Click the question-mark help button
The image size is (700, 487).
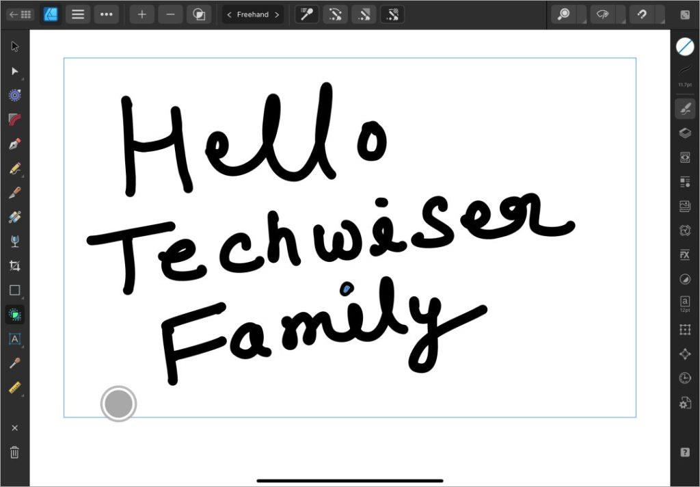(685, 452)
